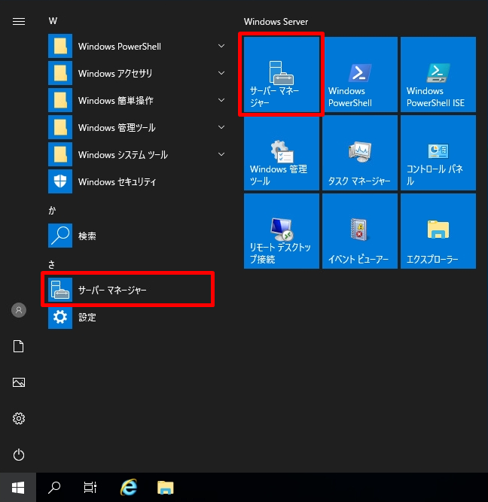Image resolution: width=488 pixels, height=502 pixels.
Task: Open the Windows PowerShell tile
Action: tap(360, 75)
